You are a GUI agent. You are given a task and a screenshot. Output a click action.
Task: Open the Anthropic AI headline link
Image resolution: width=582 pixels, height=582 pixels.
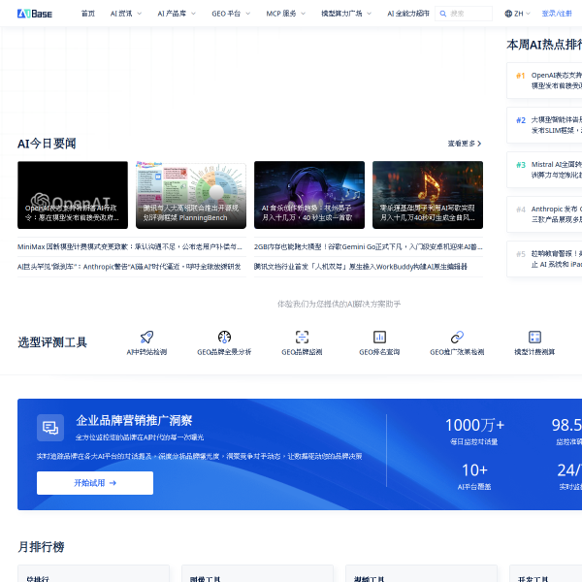(129, 267)
